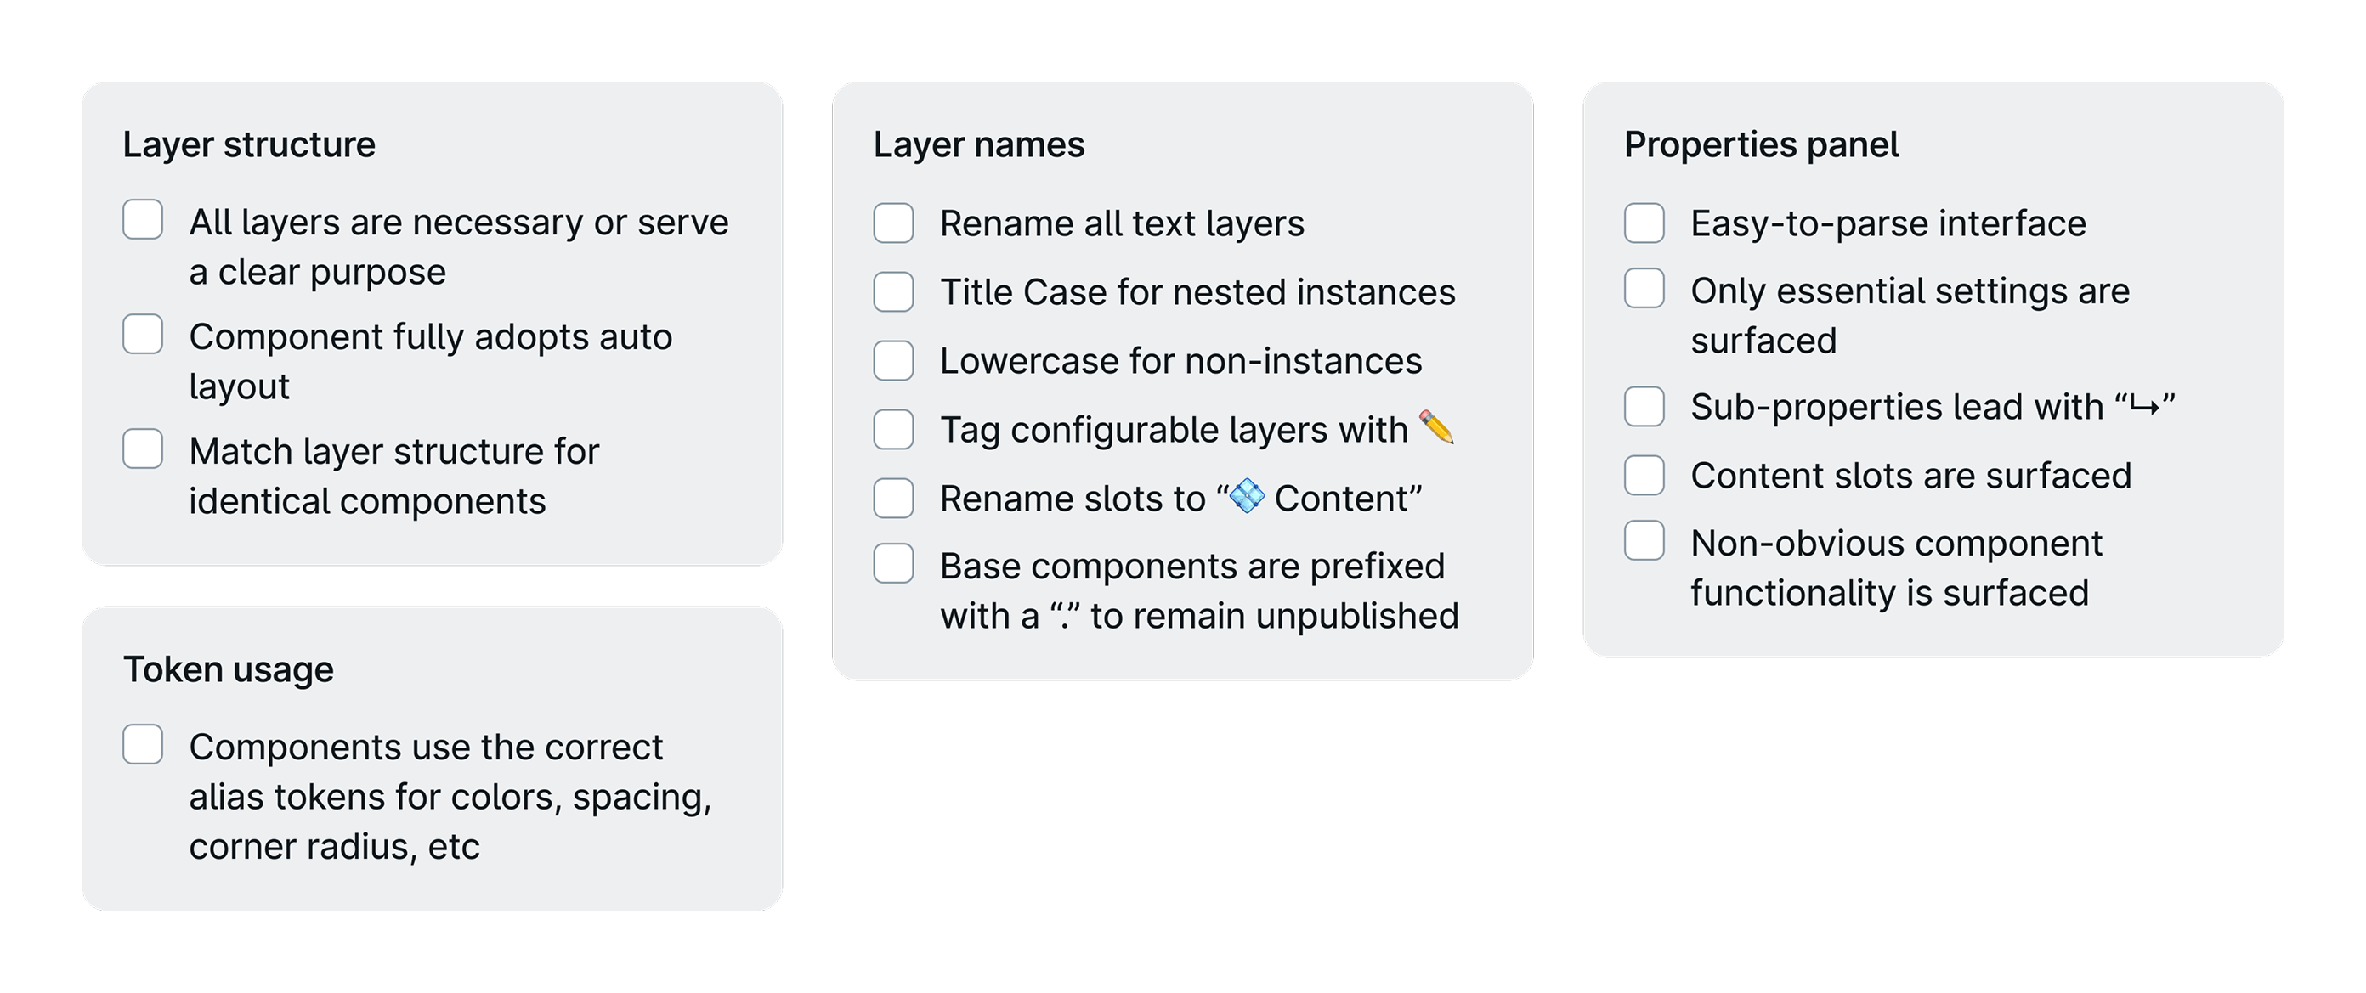Tick 'Base components are prefixed' checkbox

coord(894,564)
